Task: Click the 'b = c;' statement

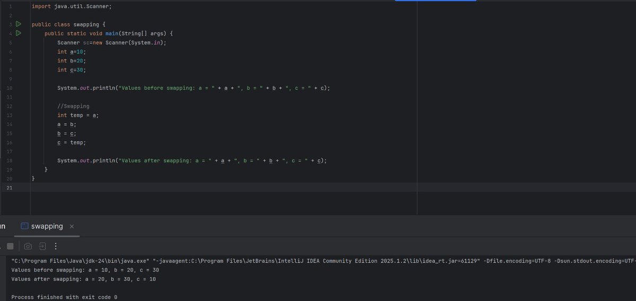Action: point(67,133)
